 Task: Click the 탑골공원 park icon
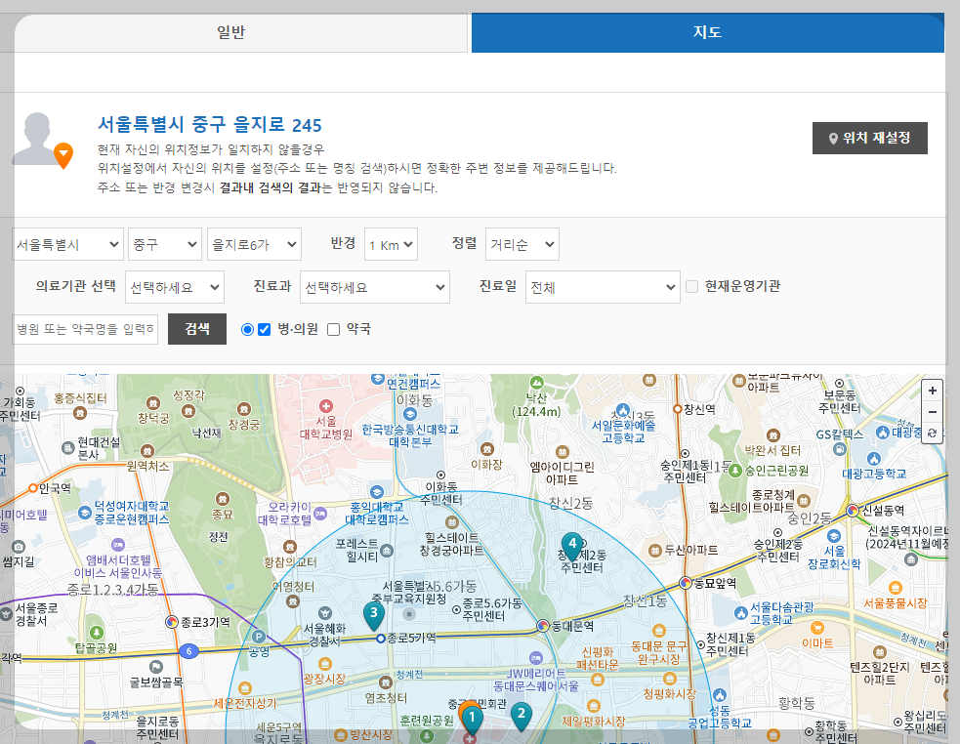(x=96, y=633)
